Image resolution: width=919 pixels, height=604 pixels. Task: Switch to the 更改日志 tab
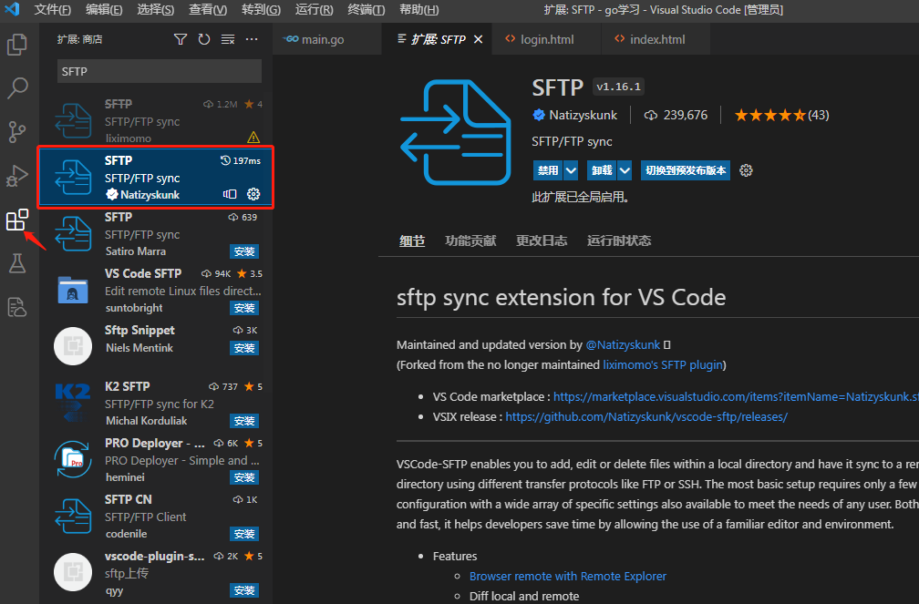pos(542,241)
